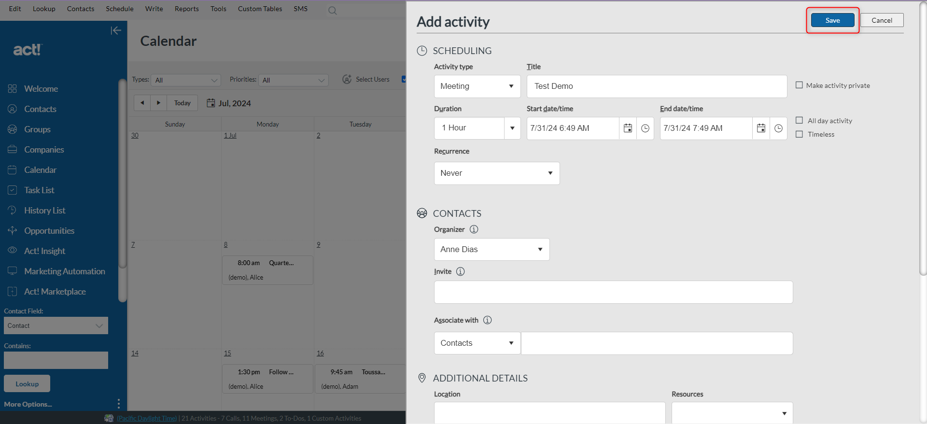This screenshot has height=424, width=927.
Task: Open the start time clock picker
Action: point(645,128)
